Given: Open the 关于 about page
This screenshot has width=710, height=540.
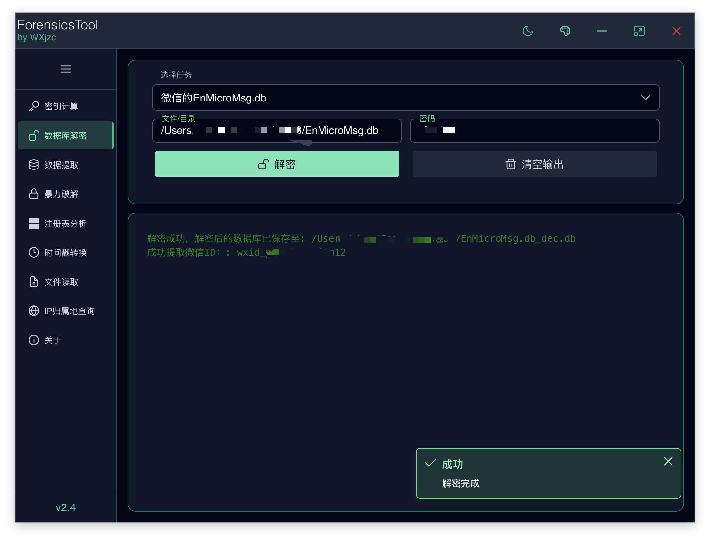Looking at the screenshot, I should (53, 340).
